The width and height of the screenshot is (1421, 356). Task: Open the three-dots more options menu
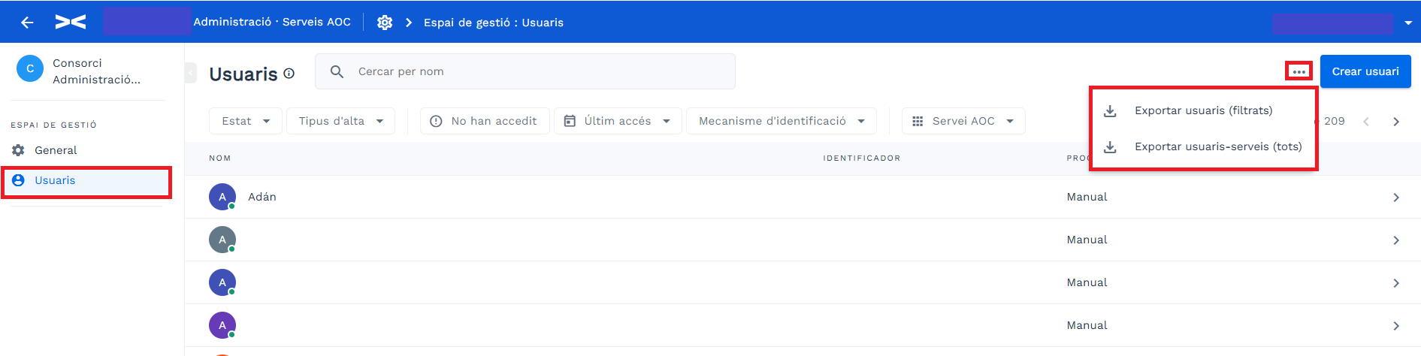click(1299, 71)
